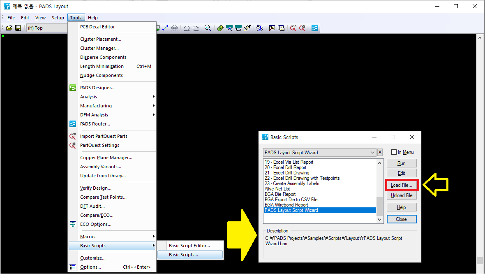The width and height of the screenshot is (485, 274).
Task: Expand the DFM Analysis submenu
Action: click(112, 115)
